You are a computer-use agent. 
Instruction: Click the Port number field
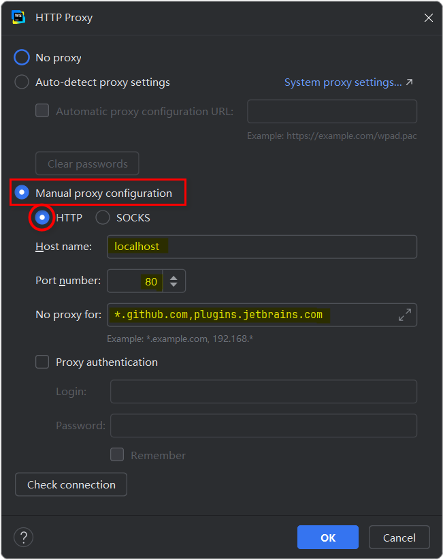pyautogui.click(x=135, y=281)
